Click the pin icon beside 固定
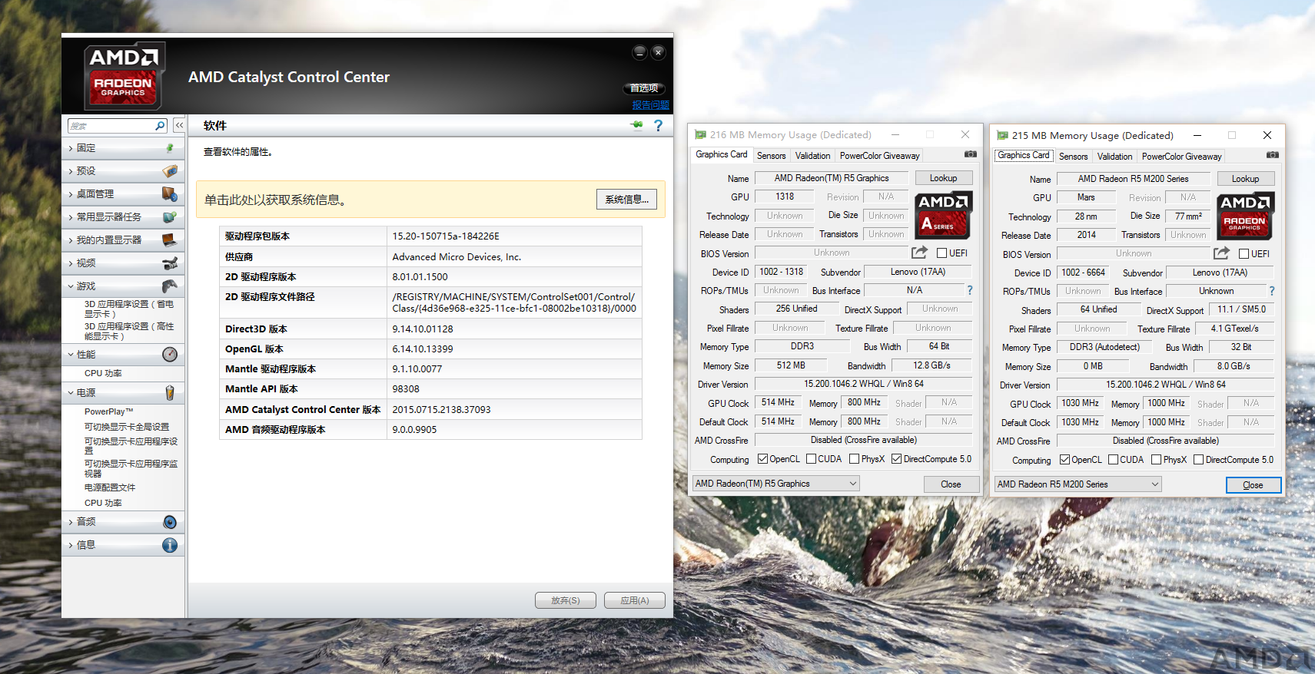Screen dimensions: 1315x674 pyautogui.click(x=170, y=147)
